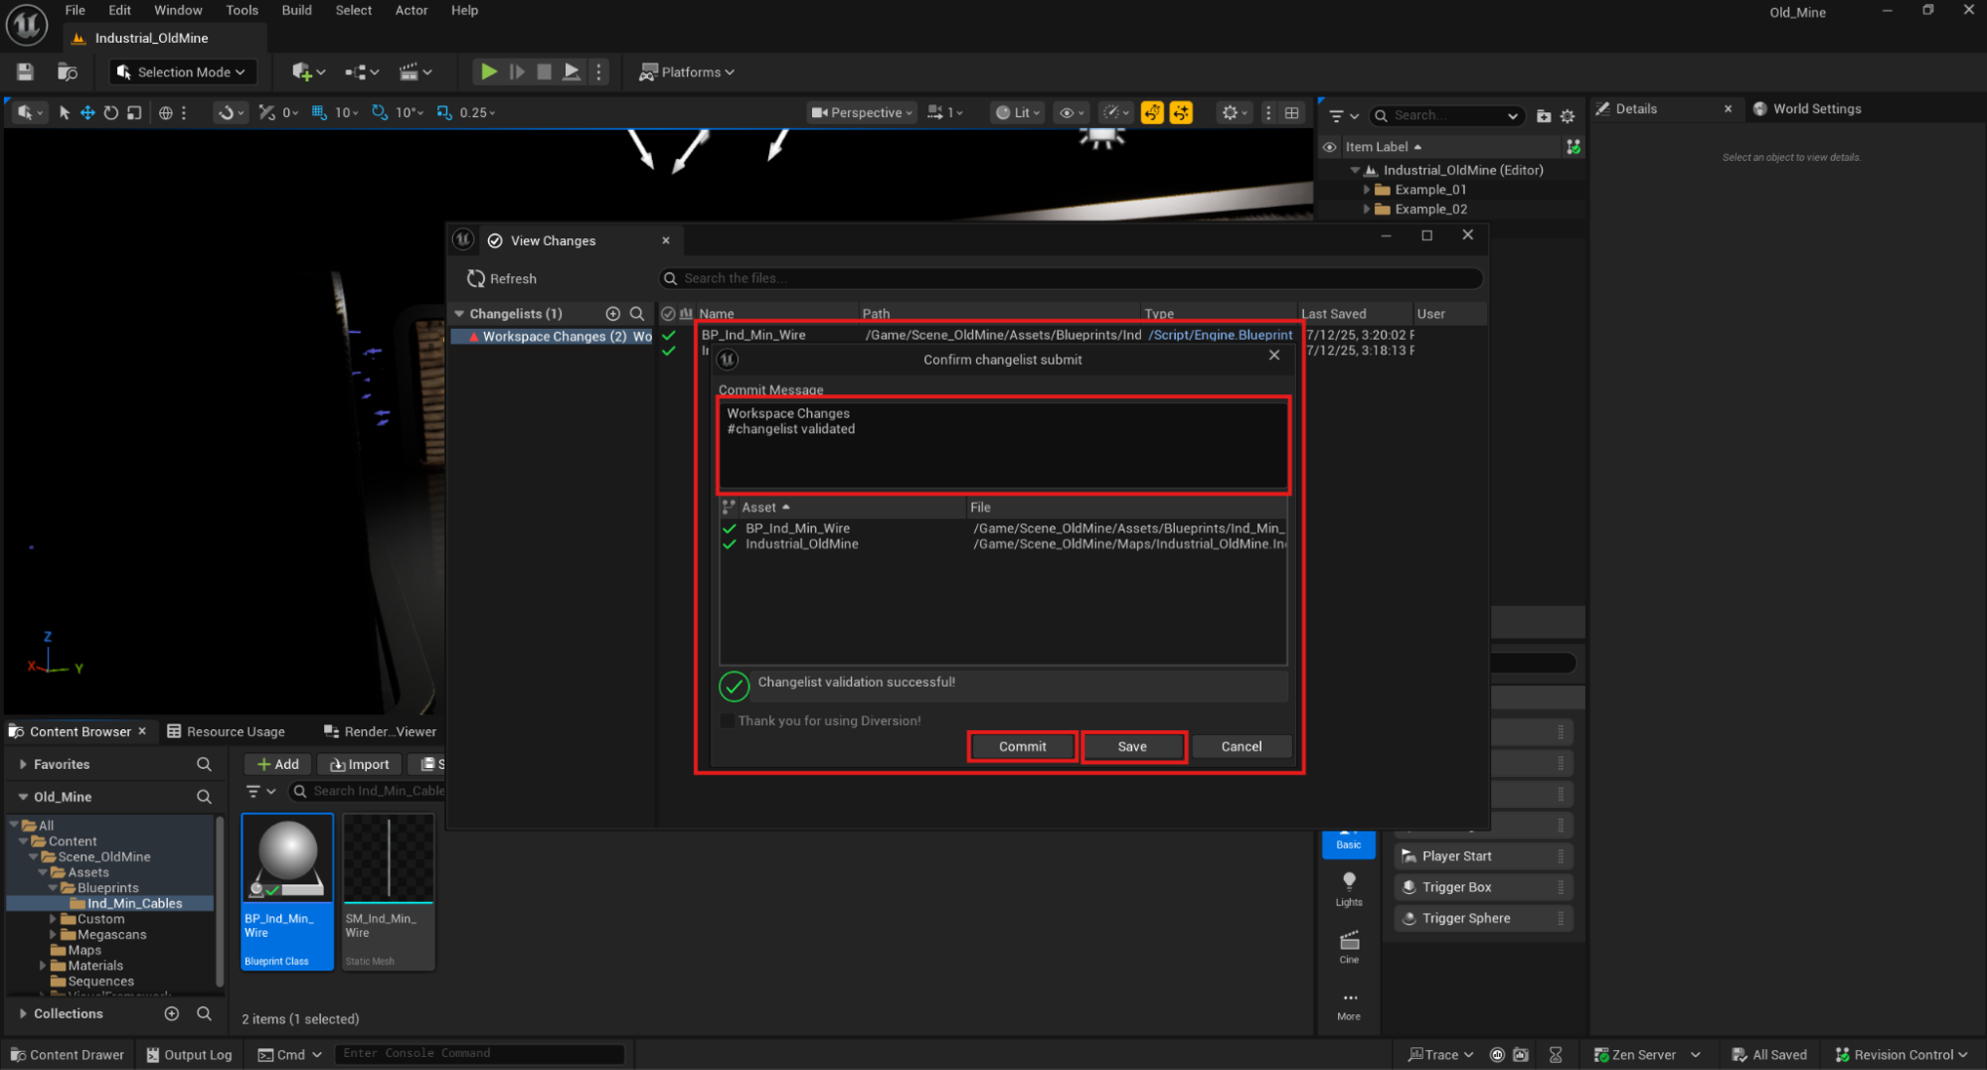Open the viewport settings gear icon

[x=1231, y=112]
